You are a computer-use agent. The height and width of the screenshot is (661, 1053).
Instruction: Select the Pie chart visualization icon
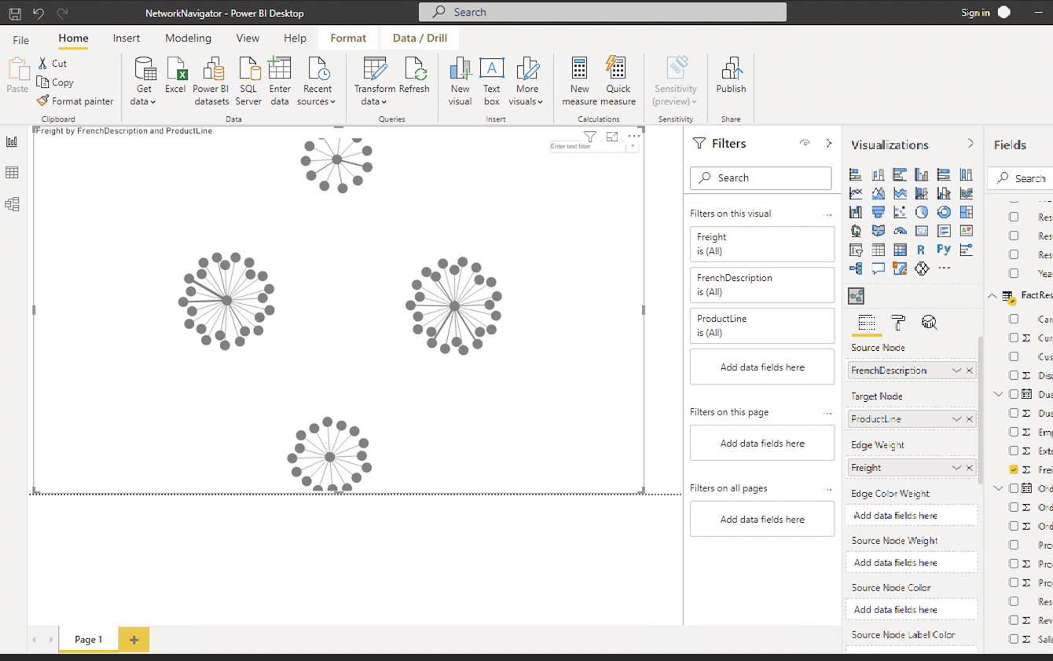922,211
